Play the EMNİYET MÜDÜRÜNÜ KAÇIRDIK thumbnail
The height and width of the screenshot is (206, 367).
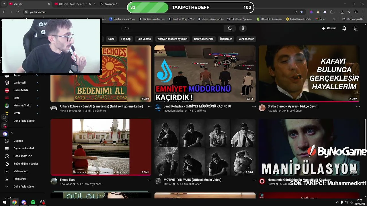click(205, 74)
